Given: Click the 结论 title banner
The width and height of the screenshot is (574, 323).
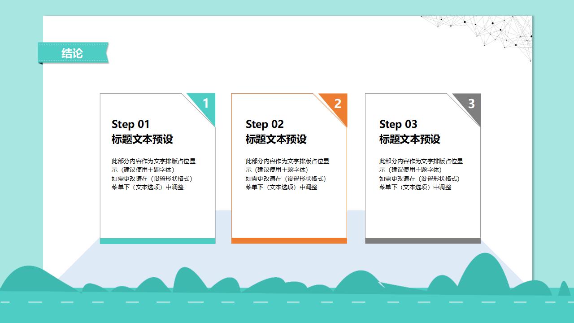Looking at the screenshot, I should tap(73, 53).
